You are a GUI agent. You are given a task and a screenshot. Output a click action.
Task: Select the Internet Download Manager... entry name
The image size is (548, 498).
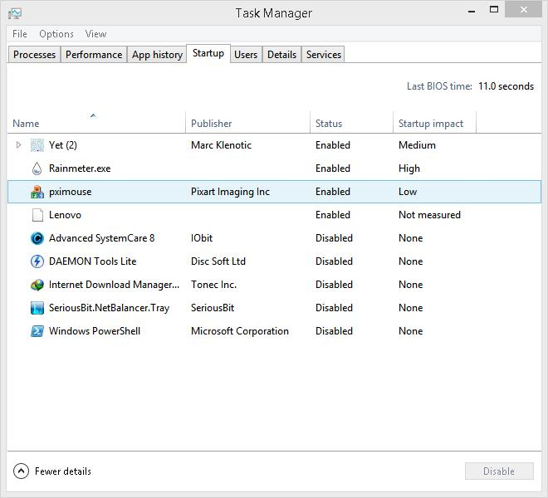(114, 285)
